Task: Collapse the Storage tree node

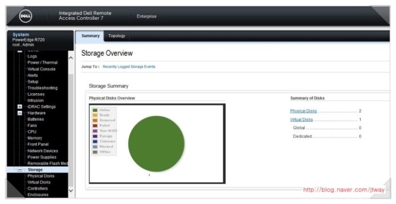Action: pyautogui.click(x=20, y=170)
